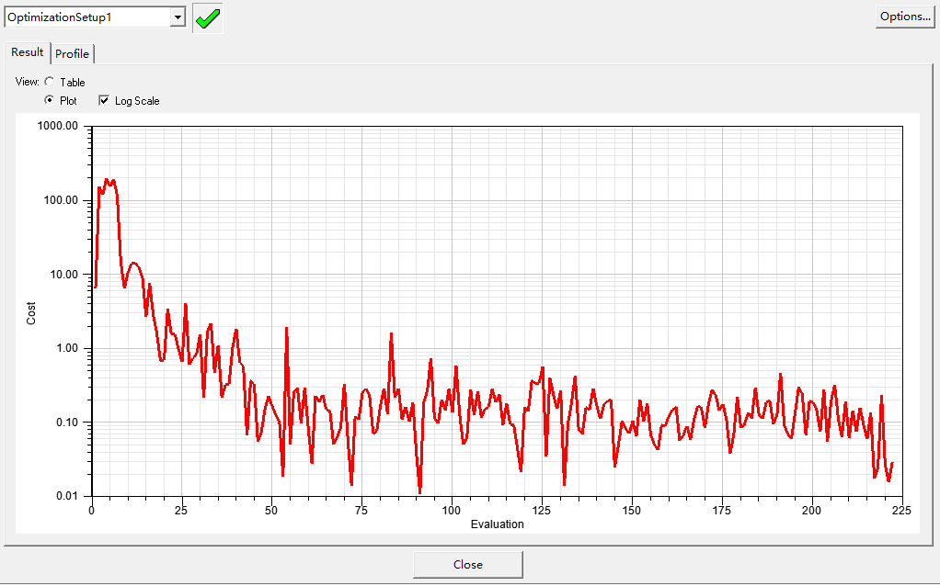Image resolution: width=940 pixels, height=586 pixels.
Task: Click the 225 x-axis tick label
Action: click(x=901, y=511)
